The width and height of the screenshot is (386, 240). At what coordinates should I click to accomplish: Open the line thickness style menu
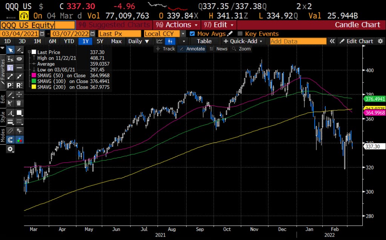[x=10, y=121]
